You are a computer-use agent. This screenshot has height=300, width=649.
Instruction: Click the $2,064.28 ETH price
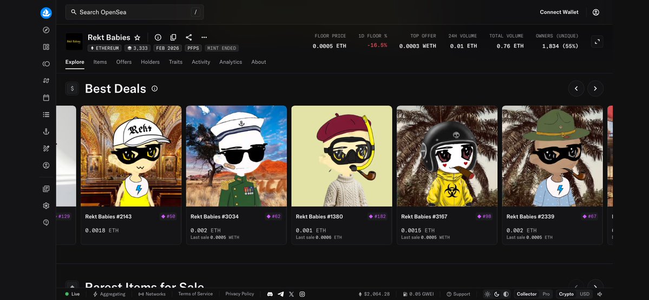pos(374,294)
